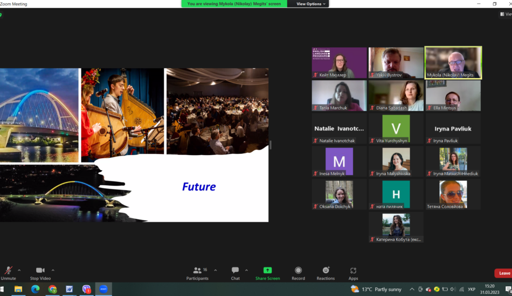
Task: Stop Video camera toggle
Action: [40, 271]
